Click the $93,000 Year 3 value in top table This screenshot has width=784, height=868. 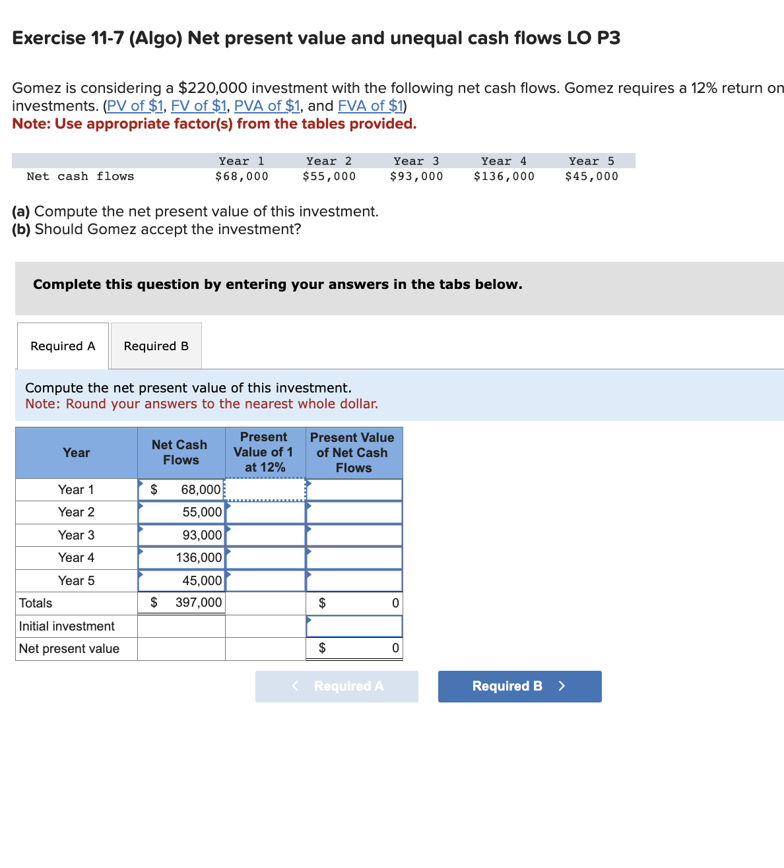coord(416,176)
